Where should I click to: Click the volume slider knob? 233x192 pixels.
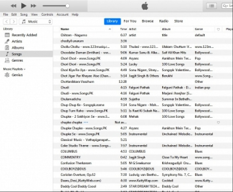point(67,6)
